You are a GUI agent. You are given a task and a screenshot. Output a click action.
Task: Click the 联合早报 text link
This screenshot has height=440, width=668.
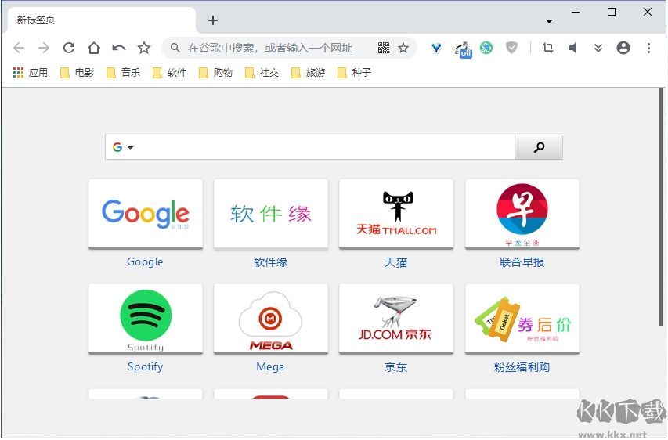pyautogui.click(x=522, y=262)
